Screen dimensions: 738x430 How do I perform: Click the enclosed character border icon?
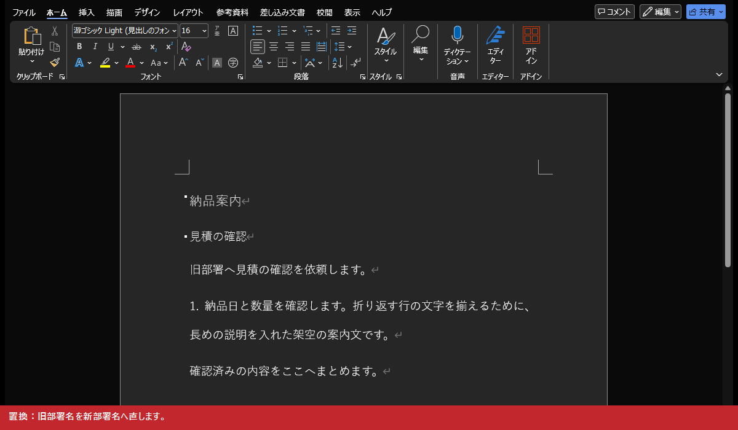pos(233,31)
